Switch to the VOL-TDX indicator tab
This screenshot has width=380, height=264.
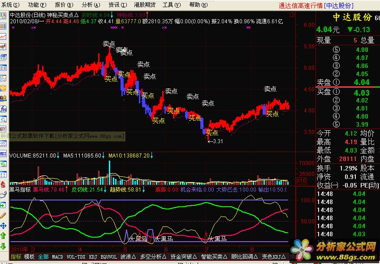[x=76, y=257]
